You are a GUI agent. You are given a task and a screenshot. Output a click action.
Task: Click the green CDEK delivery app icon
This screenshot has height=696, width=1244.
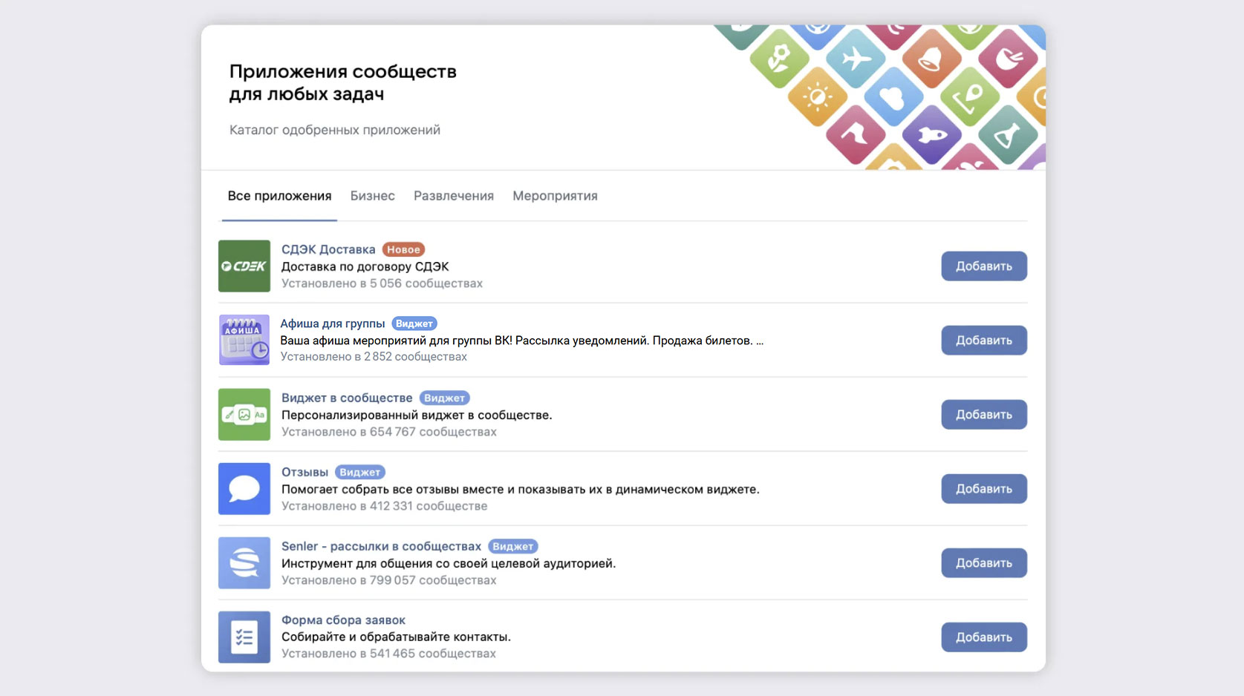pyautogui.click(x=244, y=266)
